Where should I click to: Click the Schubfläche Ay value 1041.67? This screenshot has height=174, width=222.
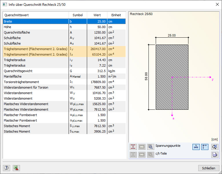[x=100, y=38]
